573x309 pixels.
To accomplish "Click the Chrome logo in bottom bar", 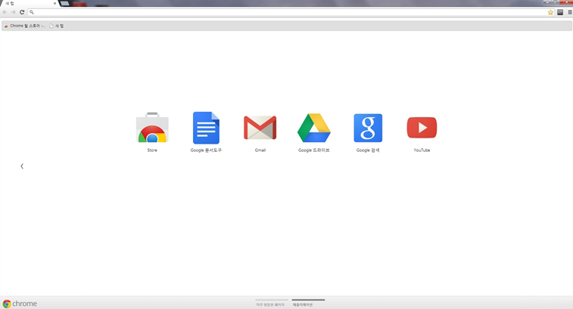I will pyautogui.click(x=20, y=304).
